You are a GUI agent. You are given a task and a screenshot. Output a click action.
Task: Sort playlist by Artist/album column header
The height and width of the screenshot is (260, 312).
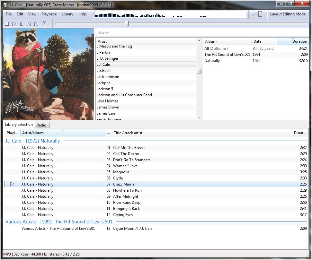[x=63, y=133]
